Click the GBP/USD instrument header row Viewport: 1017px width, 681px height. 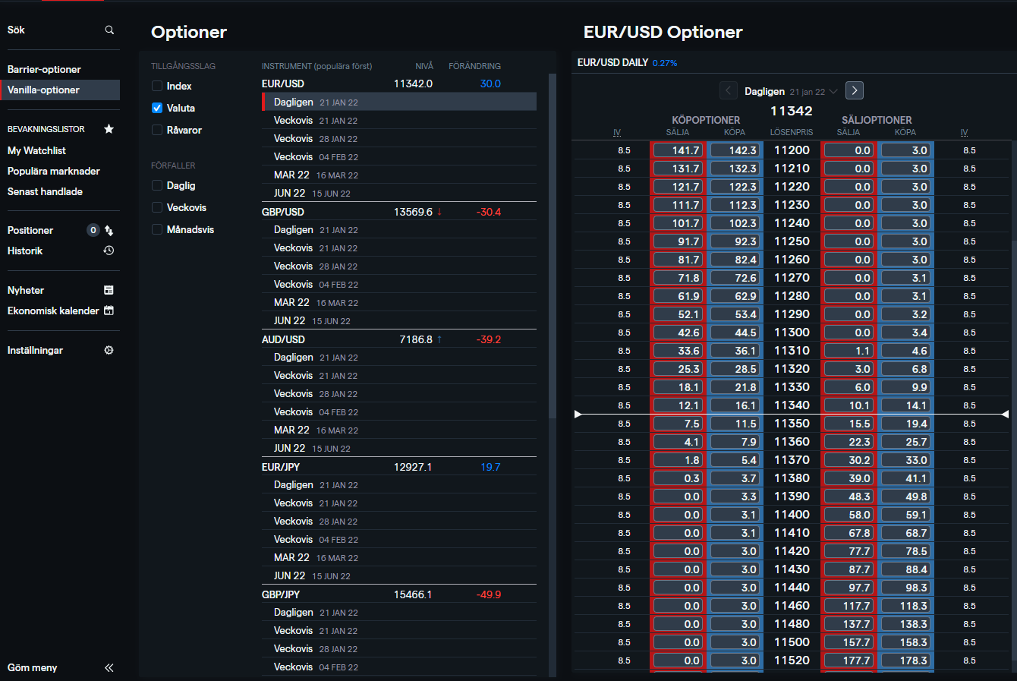tap(399, 211)
